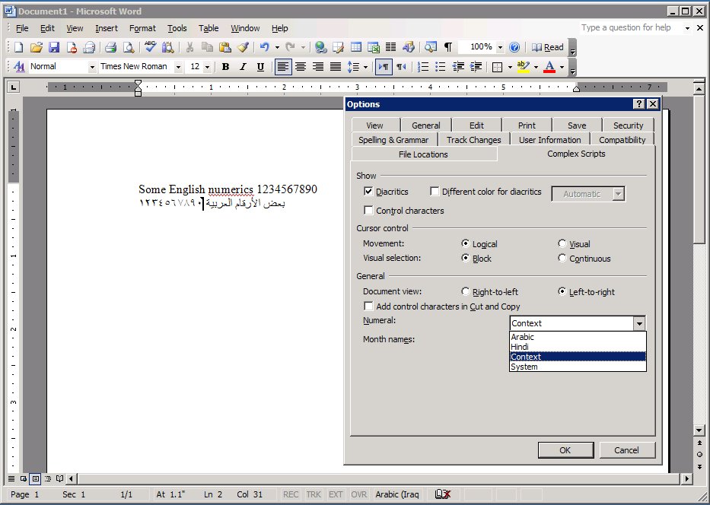Click the Format Painter brush icon

point(243,47)
